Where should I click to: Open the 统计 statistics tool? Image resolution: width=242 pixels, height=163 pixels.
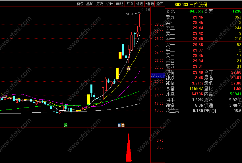point(109,4)
